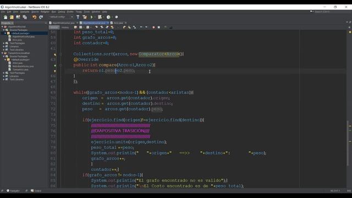Click the @Override annotation text
Viewport: 352px width, 198px height.
point(86,59)
